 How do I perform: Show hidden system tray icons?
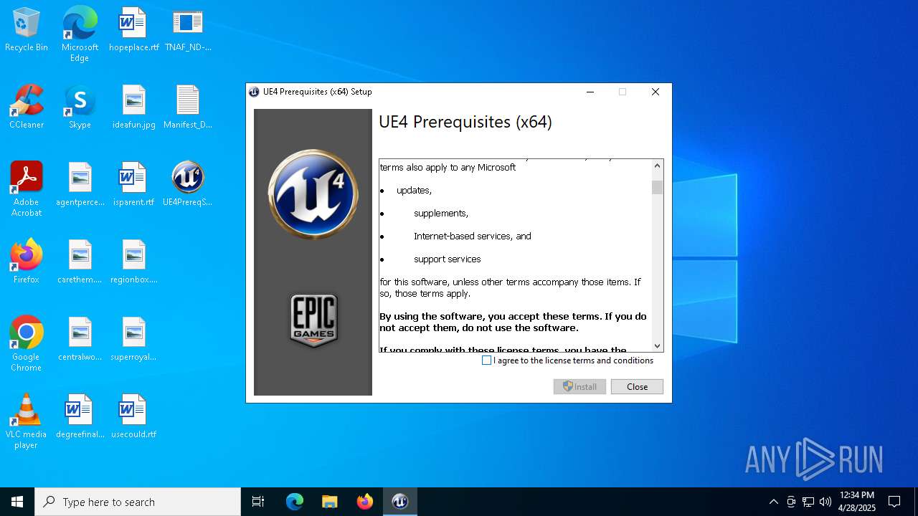point(773,502)
